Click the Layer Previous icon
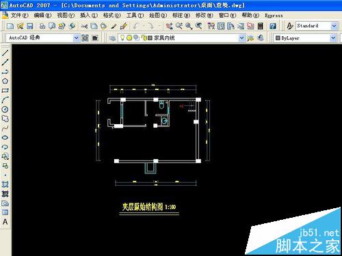This screenshot has width=342, height=256. [x=261, y=38]
